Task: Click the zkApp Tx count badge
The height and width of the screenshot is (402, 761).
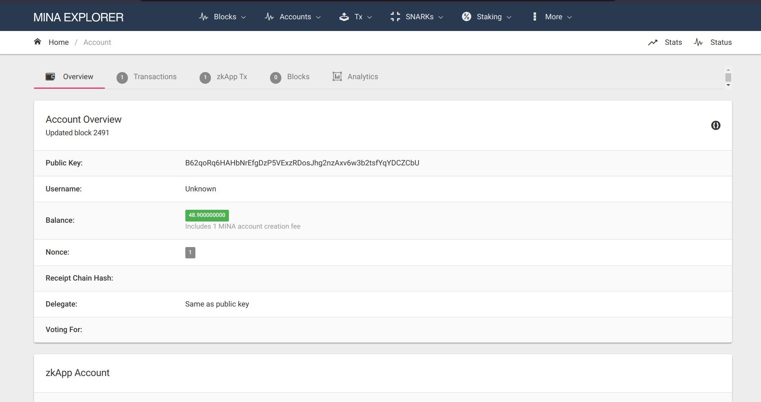Action: 205,77
